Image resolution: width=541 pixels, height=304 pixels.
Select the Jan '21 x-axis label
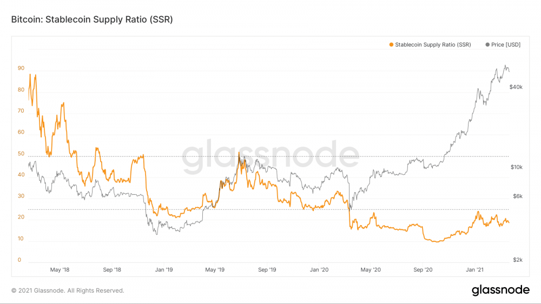pyautogui.click(x=474, y=269)
